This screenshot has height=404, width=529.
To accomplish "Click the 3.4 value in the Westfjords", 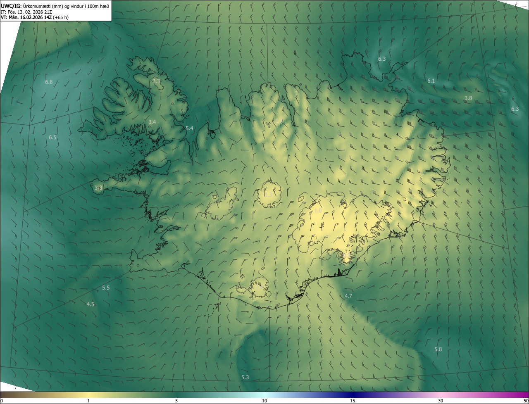I will coord(152,122).
